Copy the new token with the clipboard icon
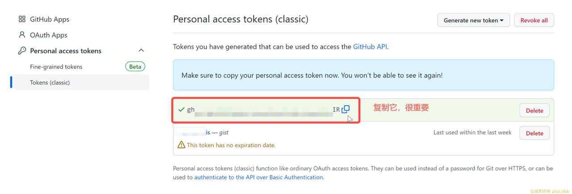 [x=345, y=109]
